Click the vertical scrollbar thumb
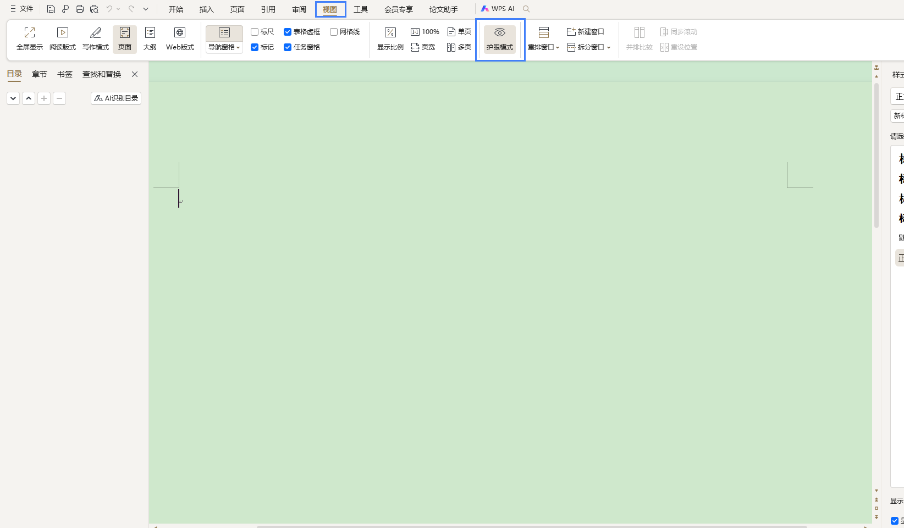This screenshot has height=528, width=904. (877, 155)
